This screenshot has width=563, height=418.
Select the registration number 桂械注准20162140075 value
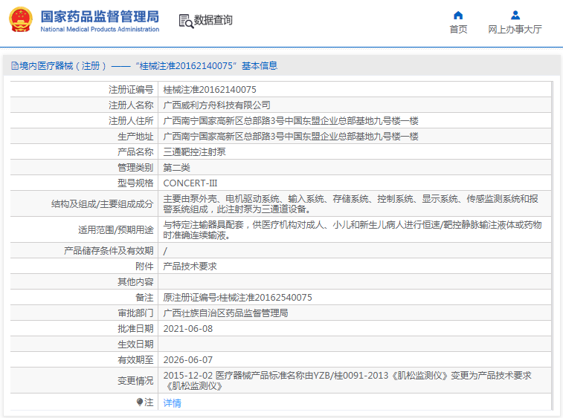click(x=210, y=90)
